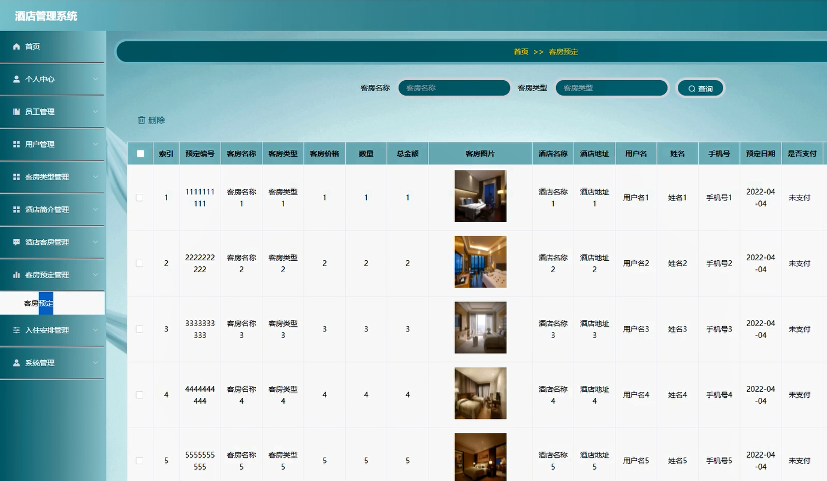Click the person icon beside 个人中心
The height and width of the screenshot is (481, 827).
pos(16,79)
